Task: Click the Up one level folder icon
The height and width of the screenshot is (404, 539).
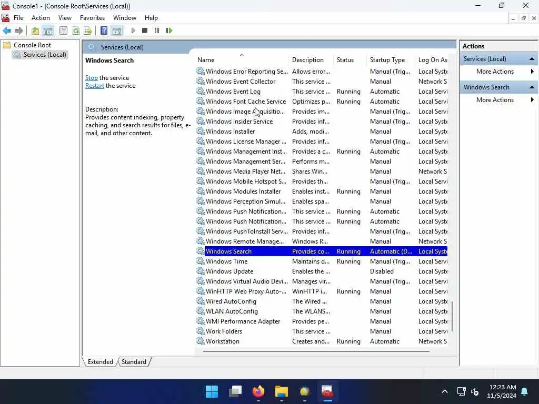Action: pyautogui.click(x=35, y=31)
